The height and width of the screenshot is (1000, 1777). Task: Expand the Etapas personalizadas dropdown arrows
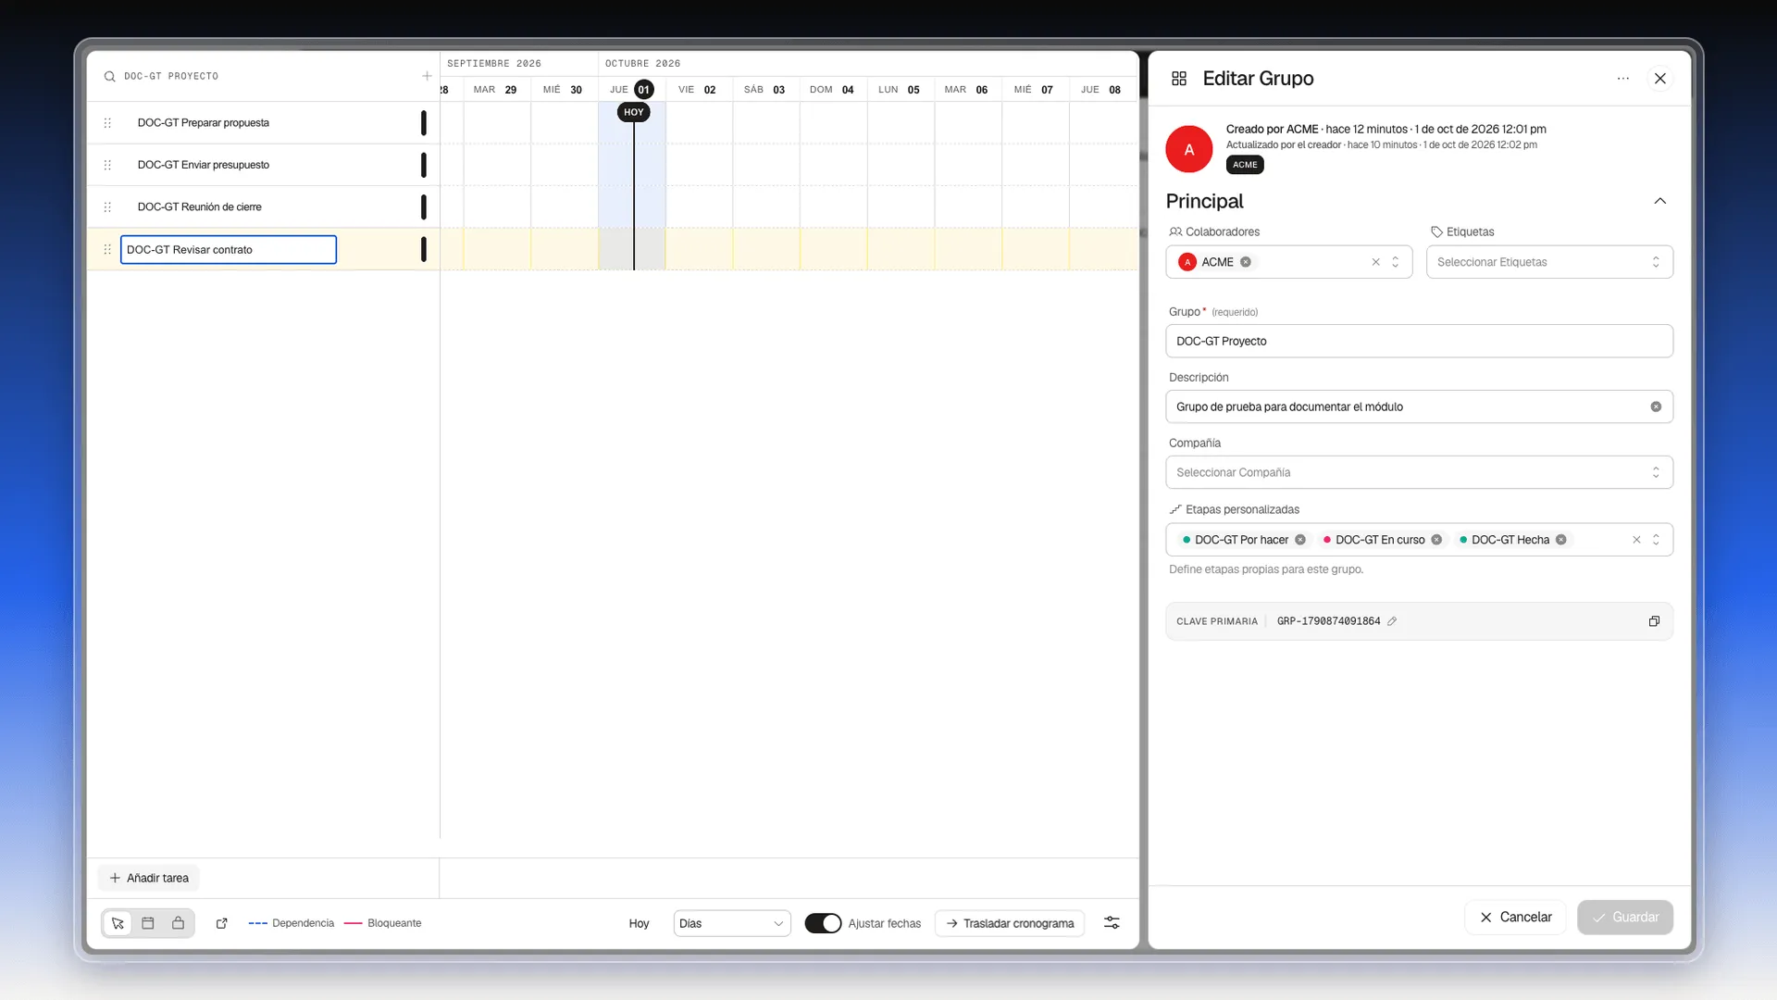(1656, 540)
